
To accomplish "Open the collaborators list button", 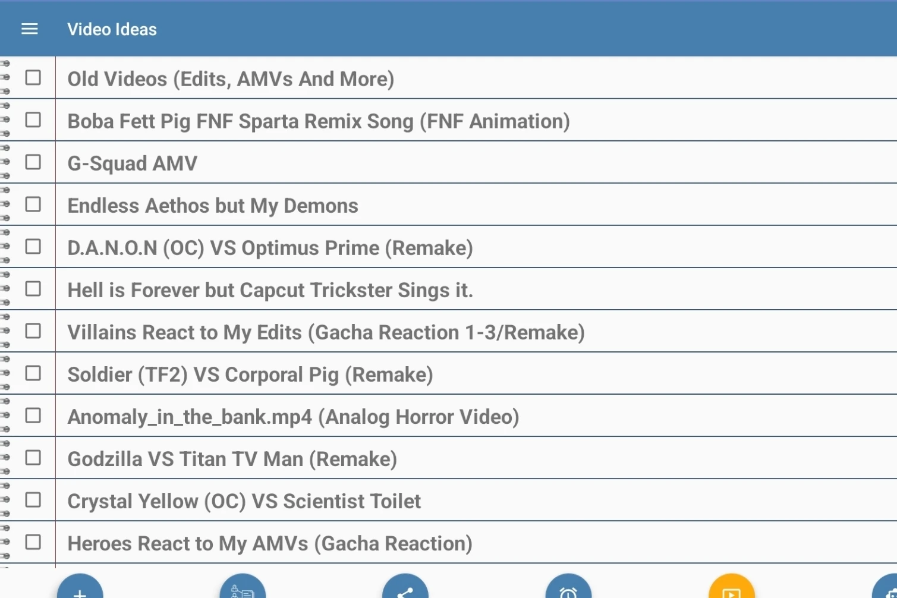I will point(243,590).
